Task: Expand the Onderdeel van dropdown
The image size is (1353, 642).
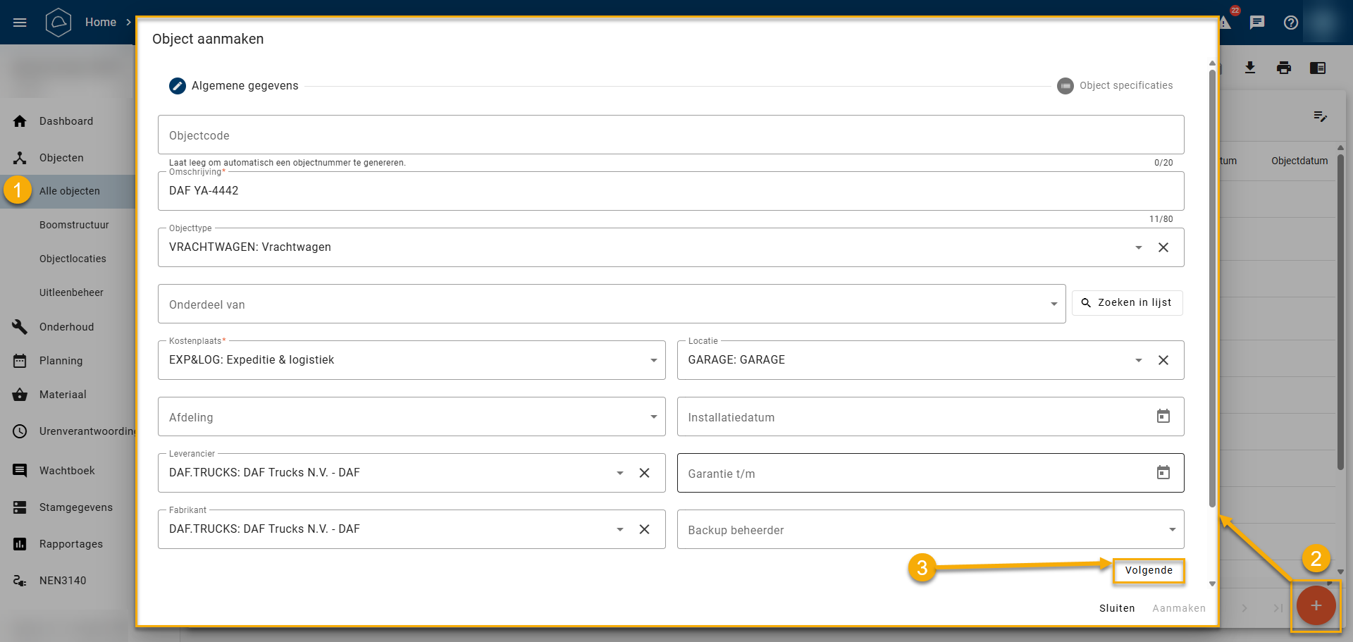Action: tap(1054, 304)
